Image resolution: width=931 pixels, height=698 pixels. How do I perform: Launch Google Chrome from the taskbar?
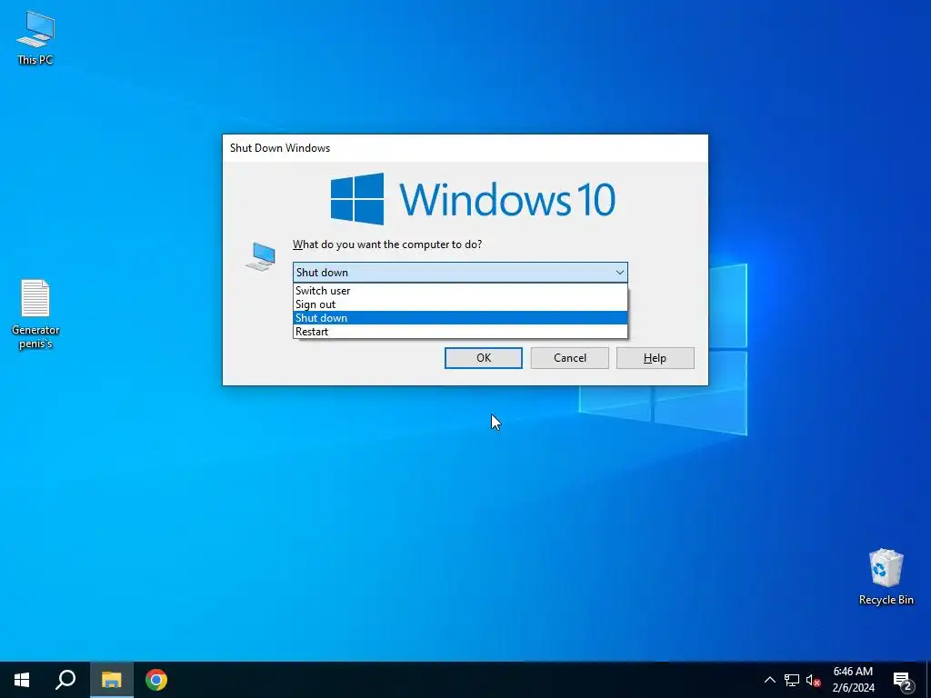156,680
